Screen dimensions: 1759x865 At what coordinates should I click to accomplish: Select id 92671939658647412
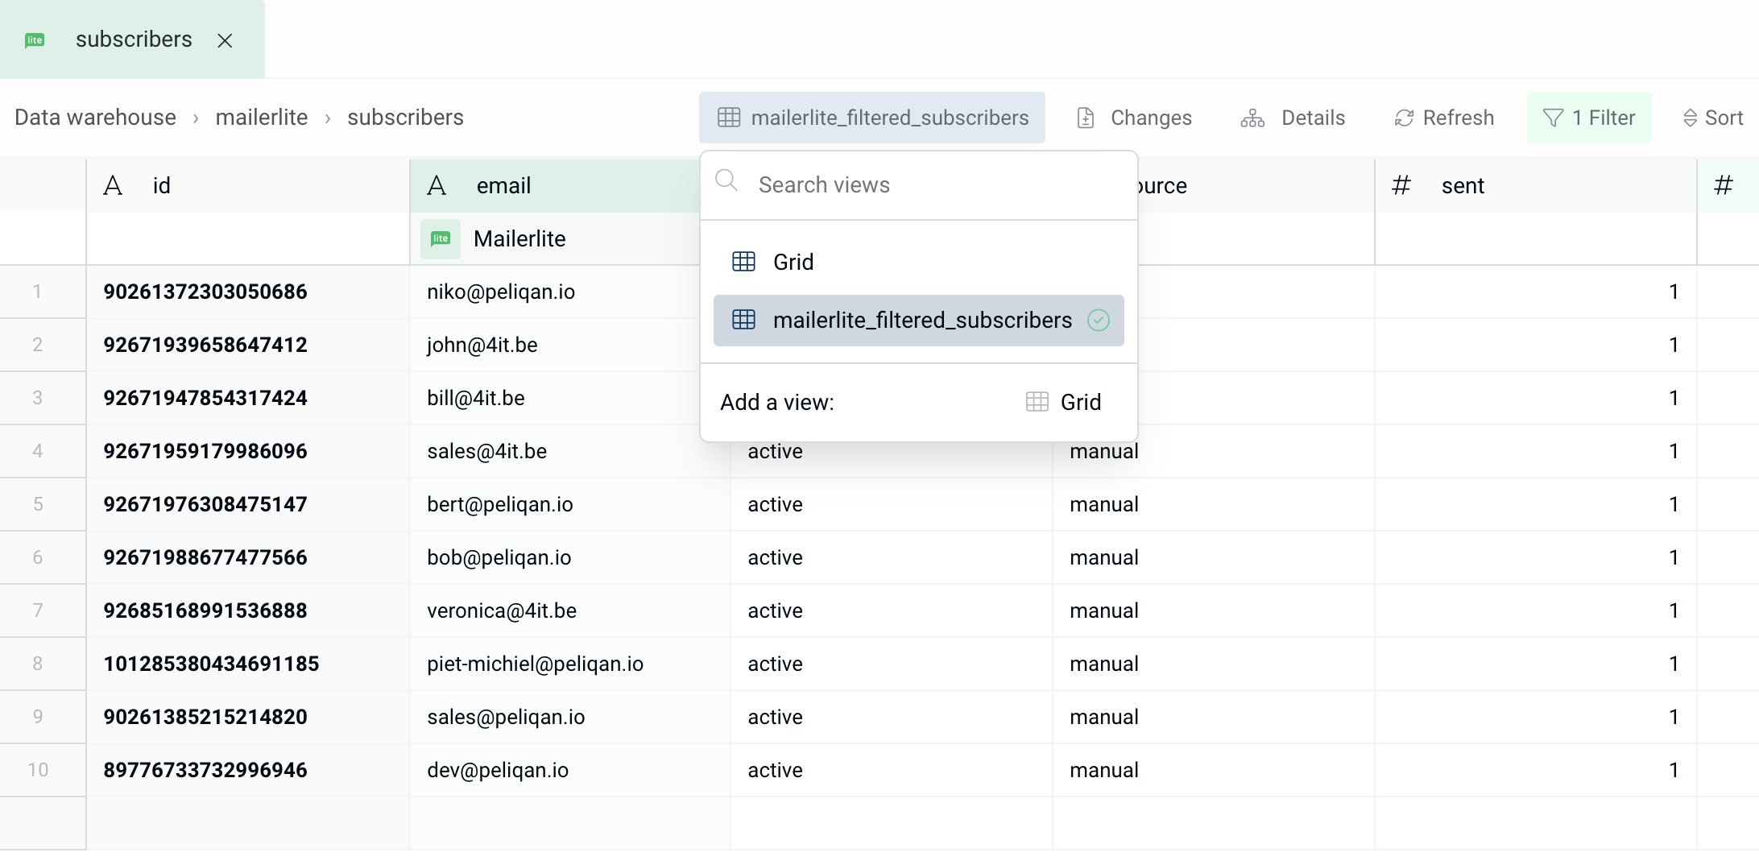pyautogui.click(x=248, y=345)
